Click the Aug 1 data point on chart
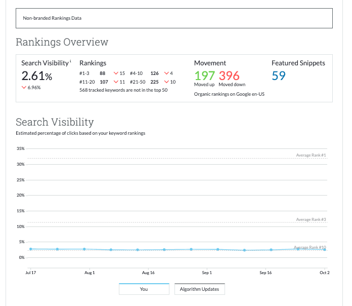 tap(84, 249)
